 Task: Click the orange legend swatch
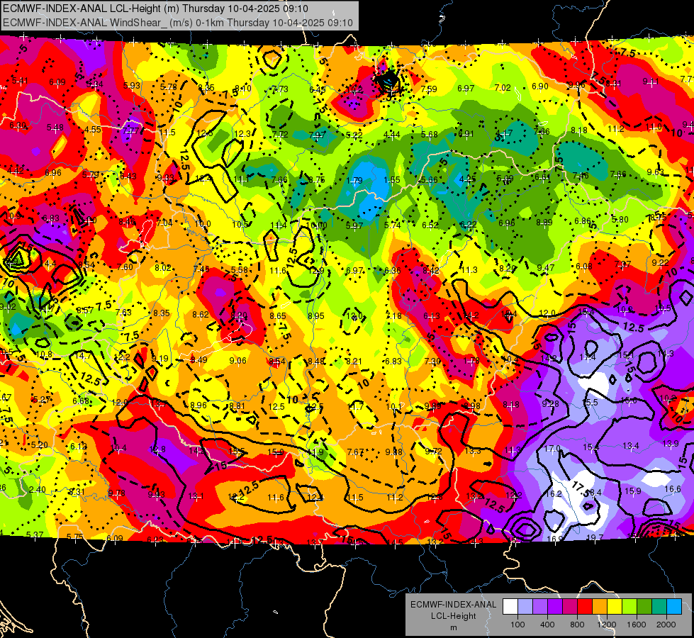point(600,607)
